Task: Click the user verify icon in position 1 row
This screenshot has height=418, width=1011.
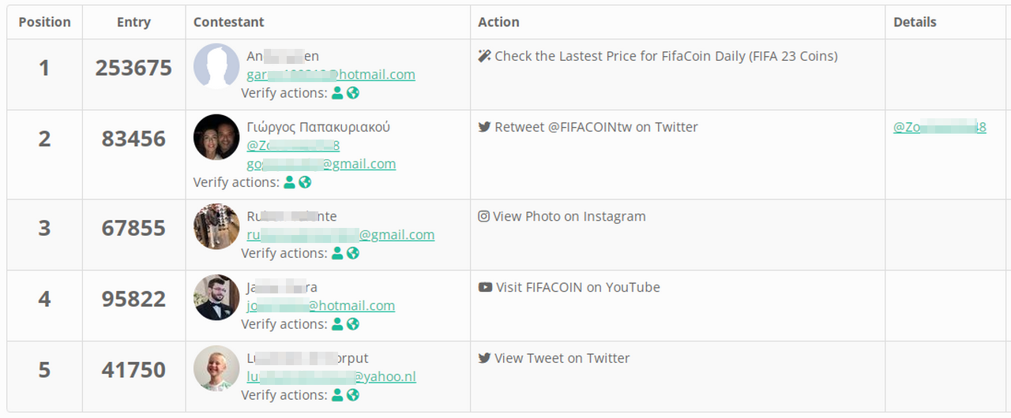Action: (337, 93)
